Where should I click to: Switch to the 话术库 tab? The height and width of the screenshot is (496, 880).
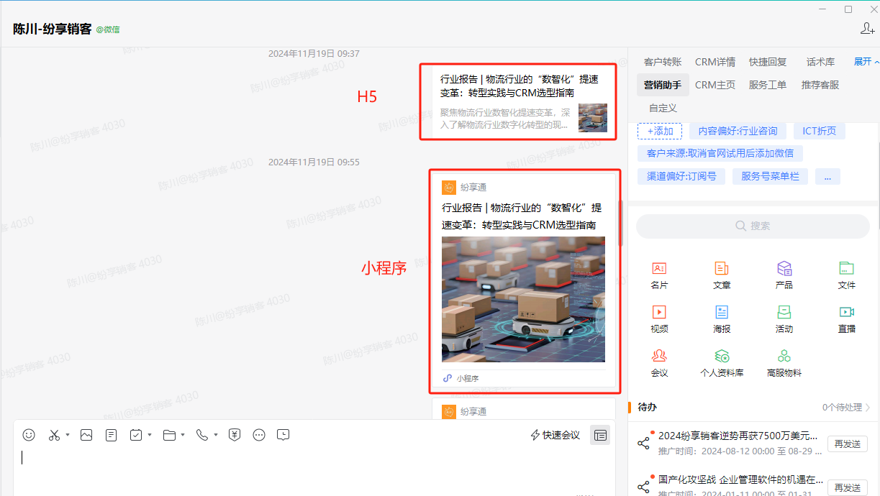coord(820,62)
